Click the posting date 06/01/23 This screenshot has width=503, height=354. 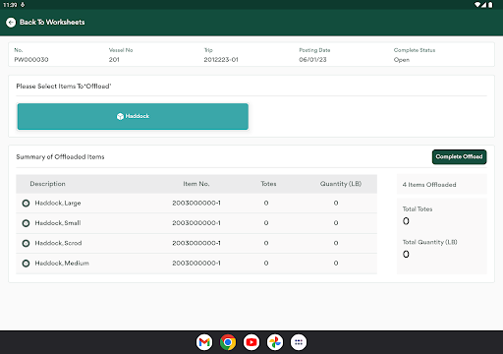[x=312, y=60]
